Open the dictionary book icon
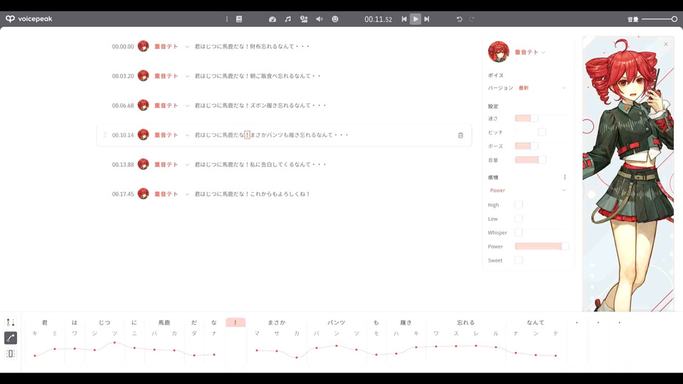 pyautogui.click(x=239, y=19)
